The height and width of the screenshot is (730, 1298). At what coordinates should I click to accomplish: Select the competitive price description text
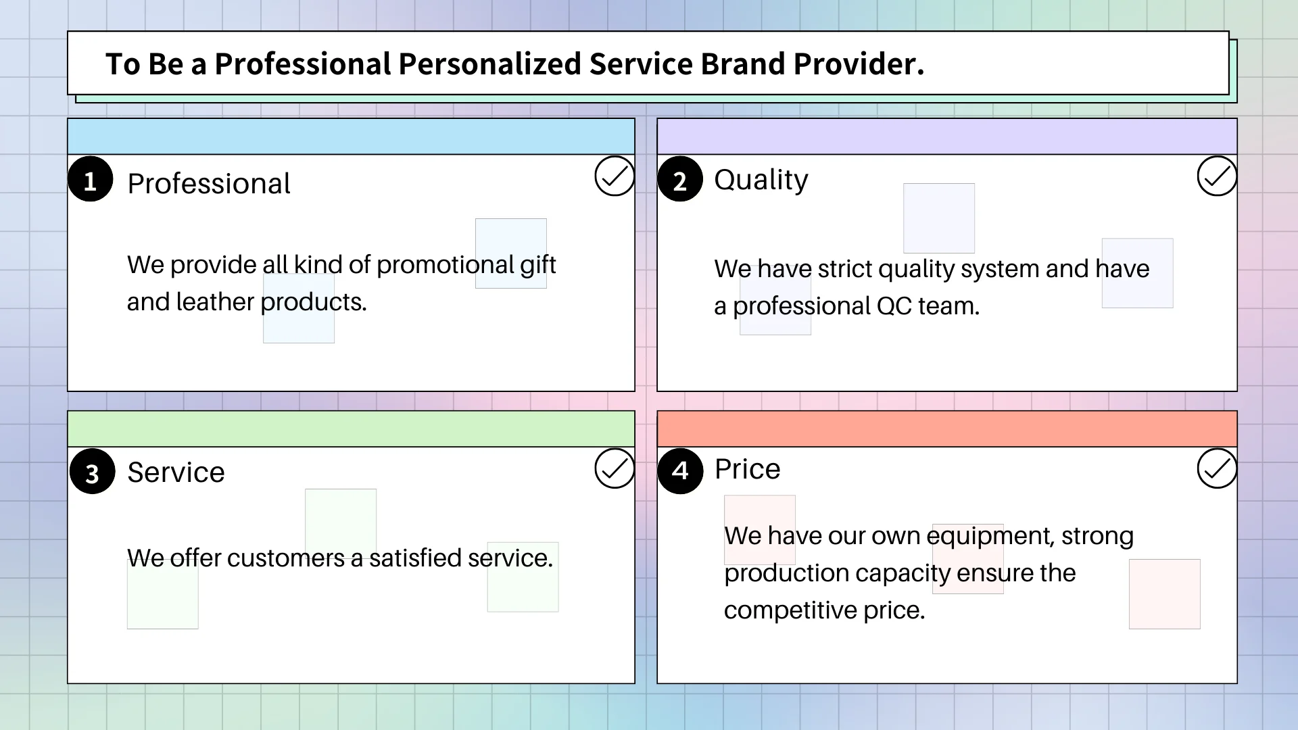(x=928, y=573)
